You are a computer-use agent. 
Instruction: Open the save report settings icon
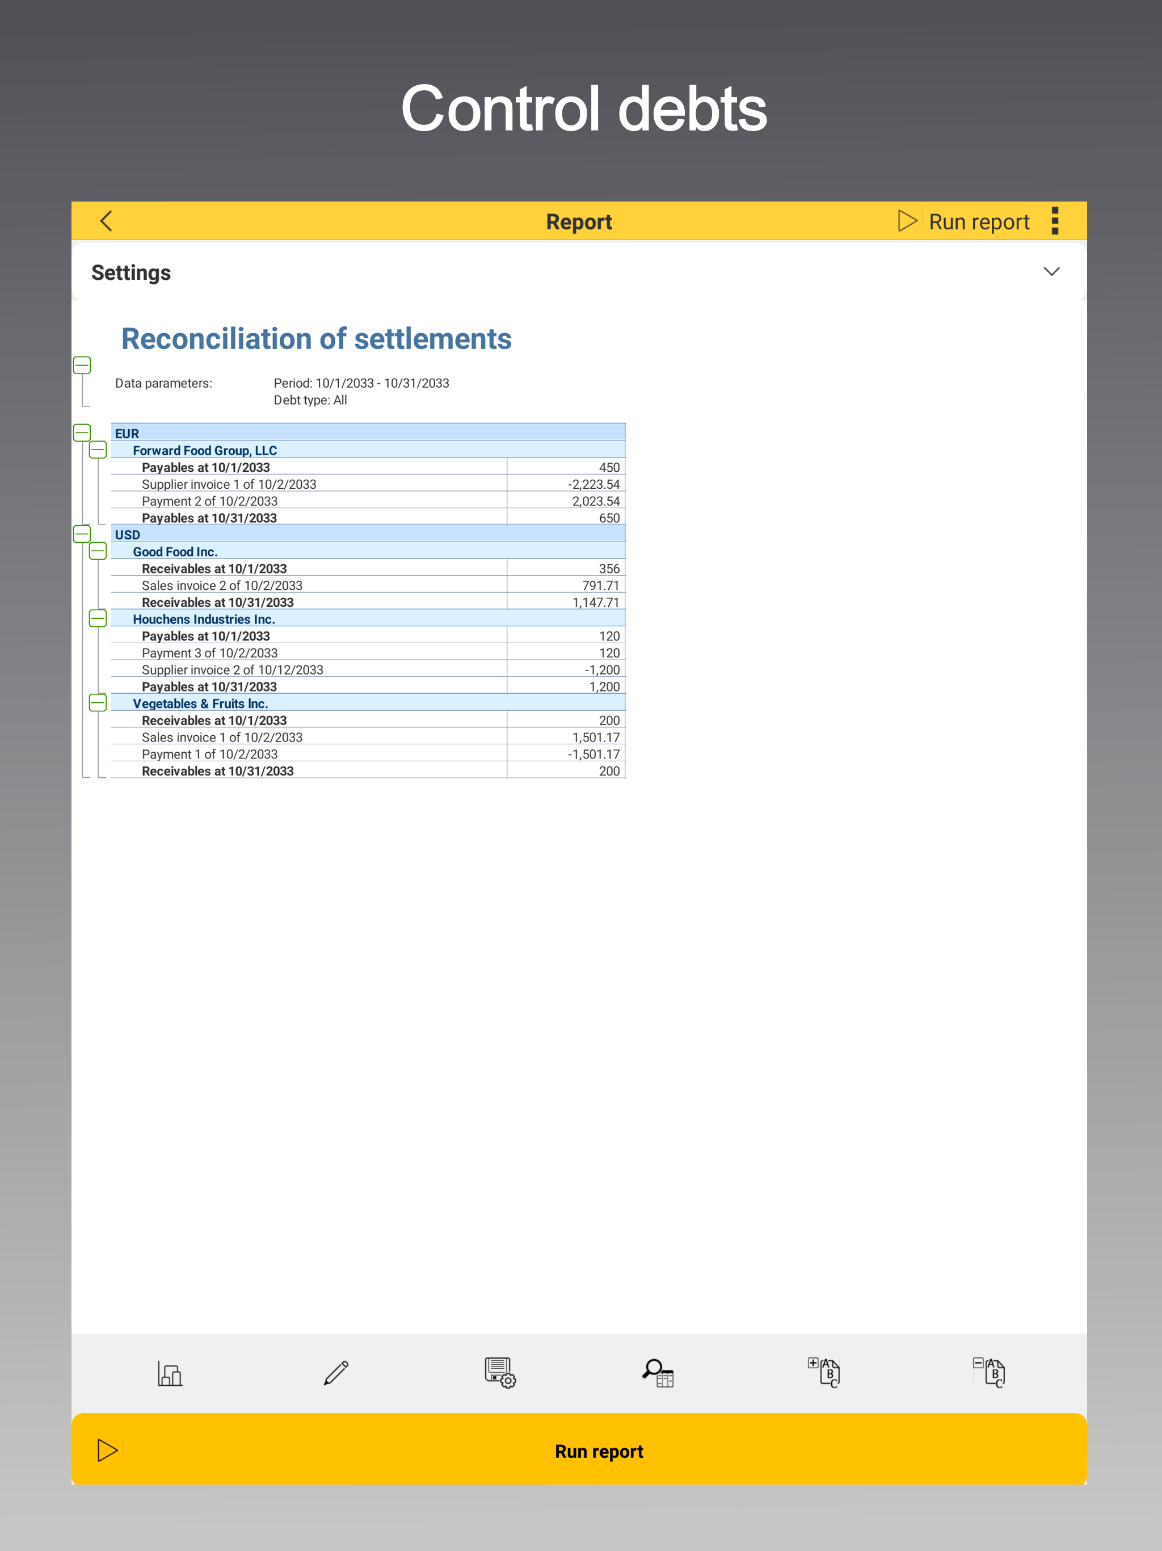tap(500, 1373)
